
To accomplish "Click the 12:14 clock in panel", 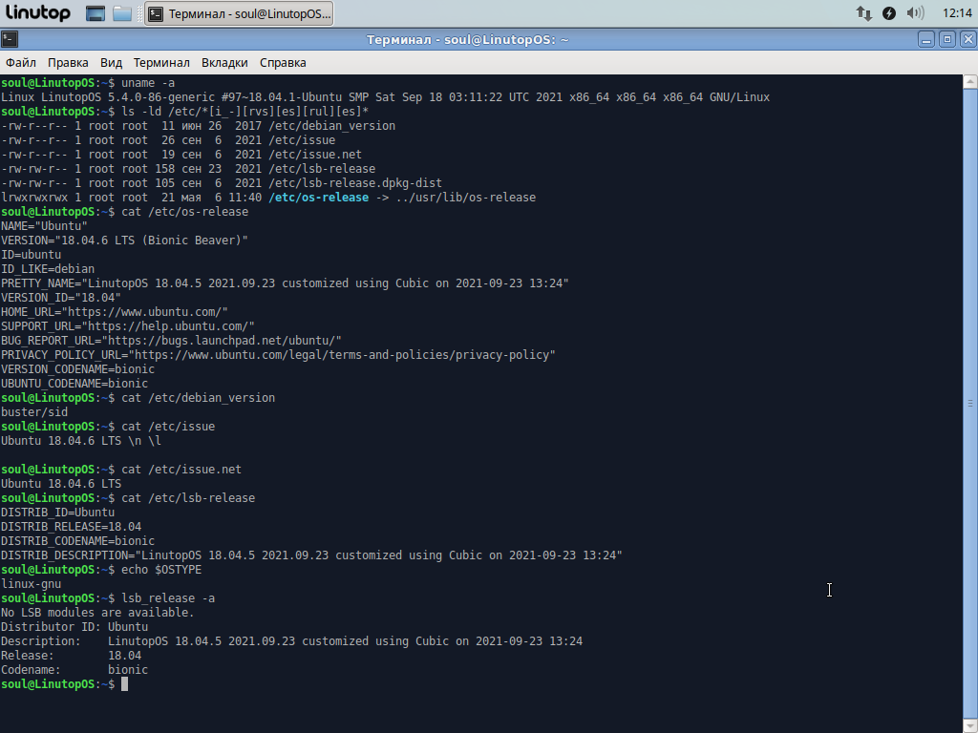I will click(957, 13).
